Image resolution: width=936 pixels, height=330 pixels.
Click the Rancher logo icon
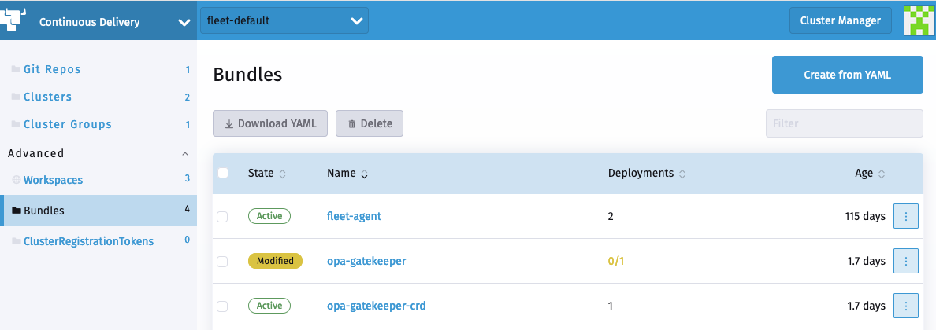tap(16, 19)
